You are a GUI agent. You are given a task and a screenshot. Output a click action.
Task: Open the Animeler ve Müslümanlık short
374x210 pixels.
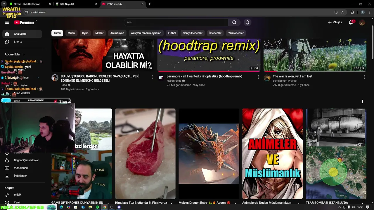pos(273,154)
